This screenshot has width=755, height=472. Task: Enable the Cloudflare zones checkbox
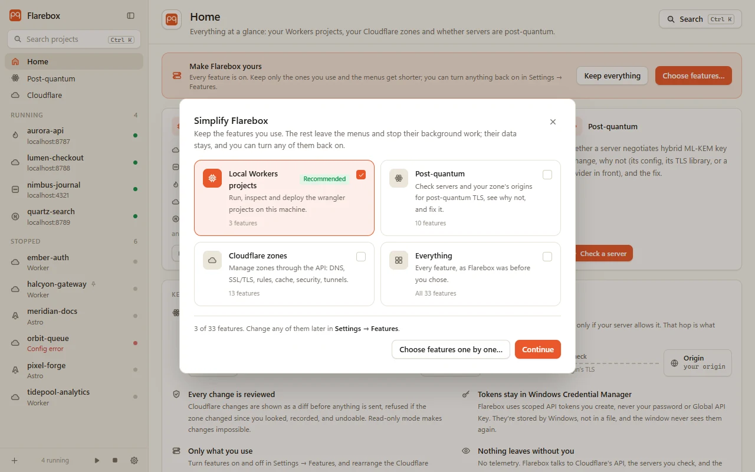(361, 257)
